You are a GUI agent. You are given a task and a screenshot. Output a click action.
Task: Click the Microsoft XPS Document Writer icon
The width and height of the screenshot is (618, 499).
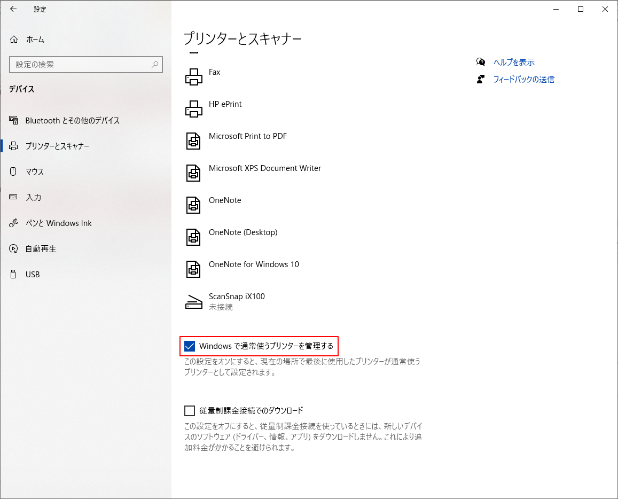[193, 173]
